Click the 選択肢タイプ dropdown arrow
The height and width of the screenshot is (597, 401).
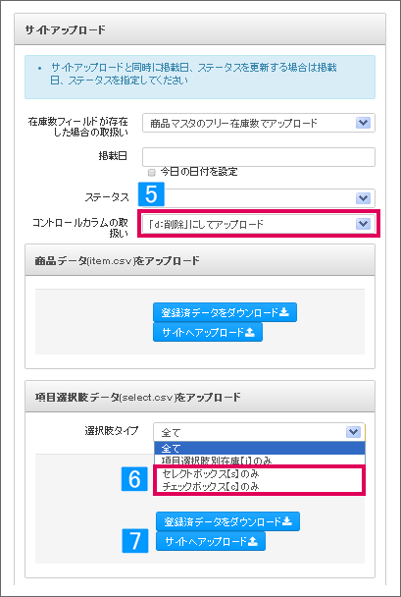pyautogui.click(x=354, y=432)
